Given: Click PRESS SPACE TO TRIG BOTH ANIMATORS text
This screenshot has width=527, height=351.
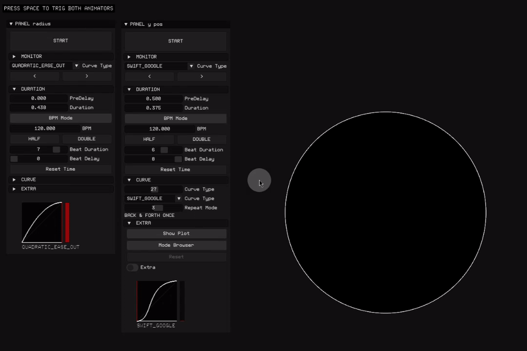Looking at the screenshot, I should (59, 8).
